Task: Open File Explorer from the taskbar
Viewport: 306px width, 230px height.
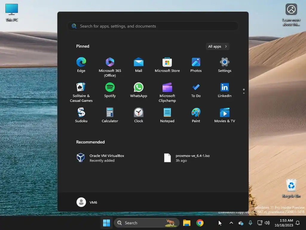Action: [187, 223]
